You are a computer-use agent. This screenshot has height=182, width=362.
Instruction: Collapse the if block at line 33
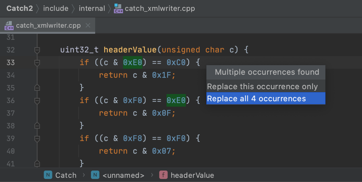[x=37, y=62]
